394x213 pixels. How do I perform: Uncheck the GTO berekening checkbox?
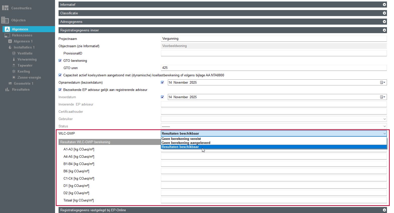(x=60, y=61)
